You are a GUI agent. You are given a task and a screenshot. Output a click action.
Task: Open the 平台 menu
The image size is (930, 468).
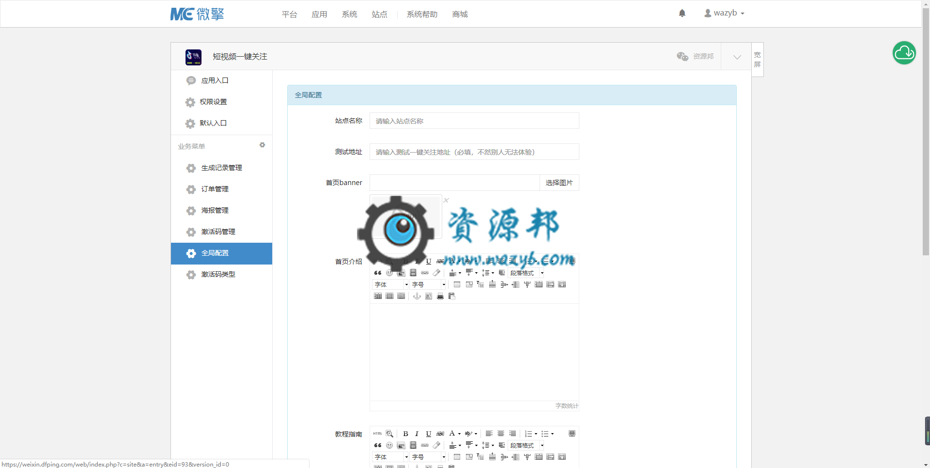(x=289, y=14)
